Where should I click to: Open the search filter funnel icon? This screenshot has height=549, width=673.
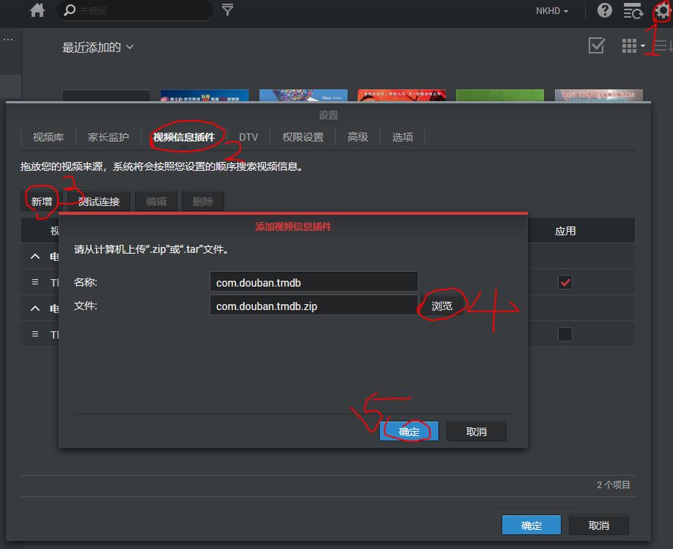(x=228, y=10)
